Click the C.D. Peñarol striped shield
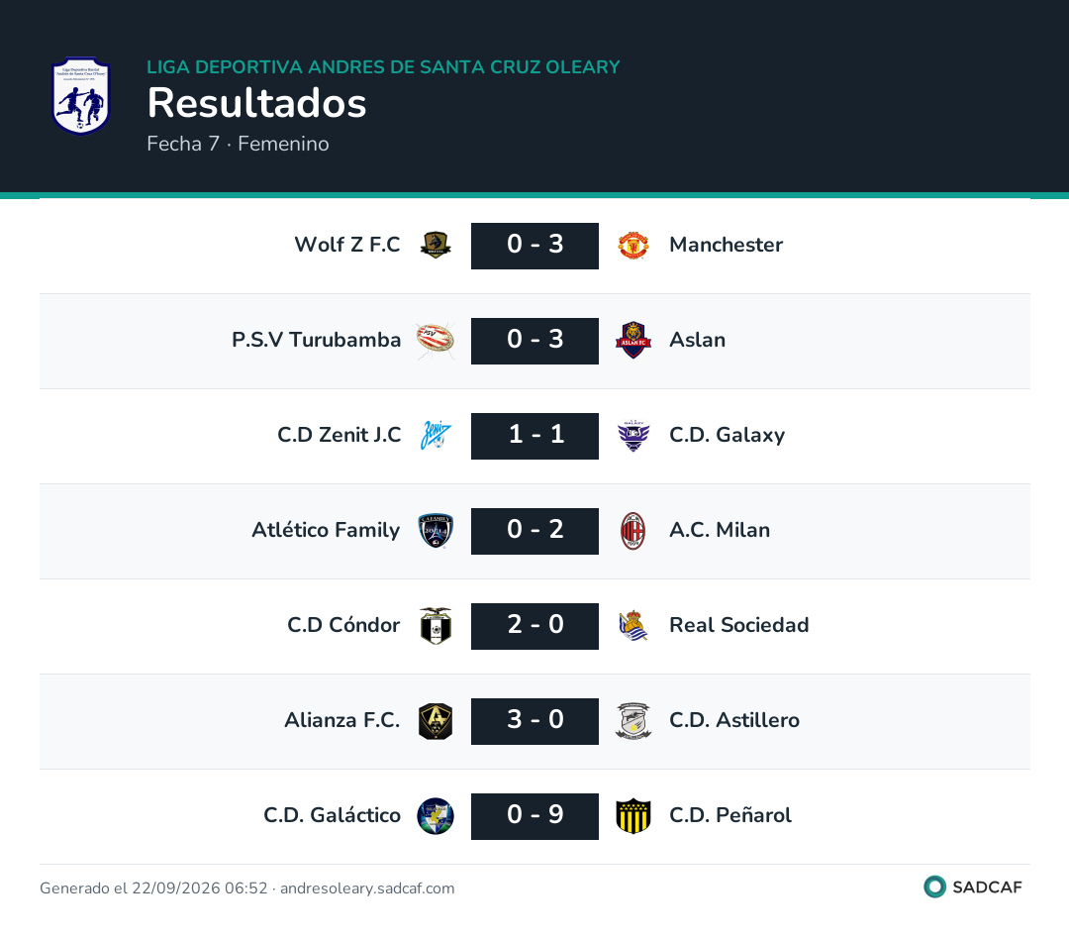 click(633, 816)
